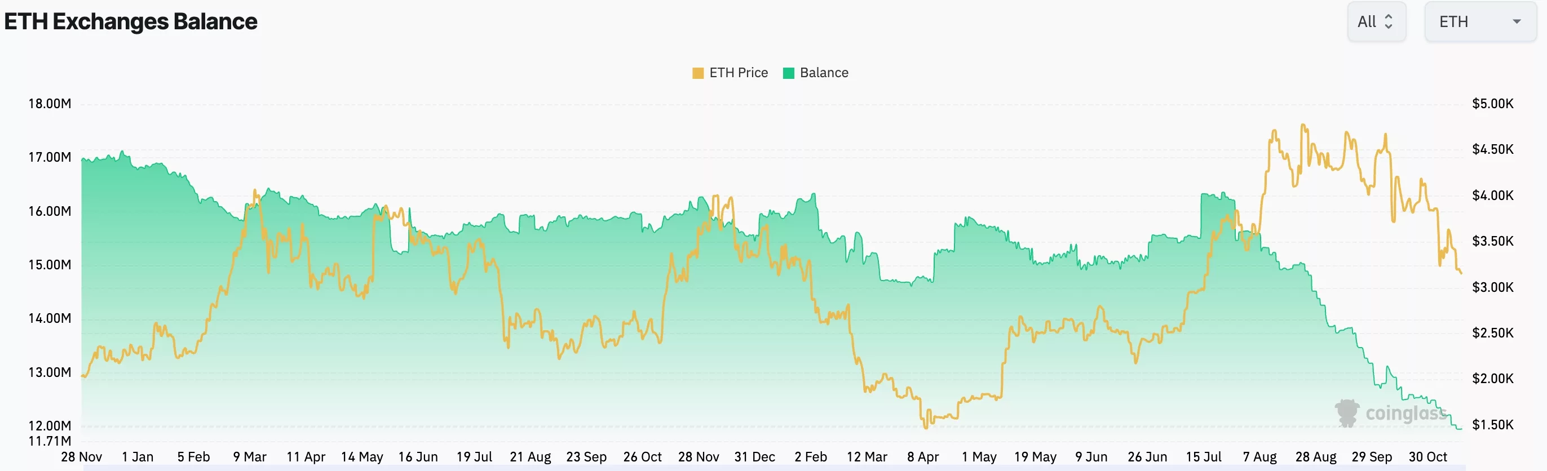Click the triangle caret on the ETH selector
Screen dimensions: 1547x471
[x=1518, y=21]
